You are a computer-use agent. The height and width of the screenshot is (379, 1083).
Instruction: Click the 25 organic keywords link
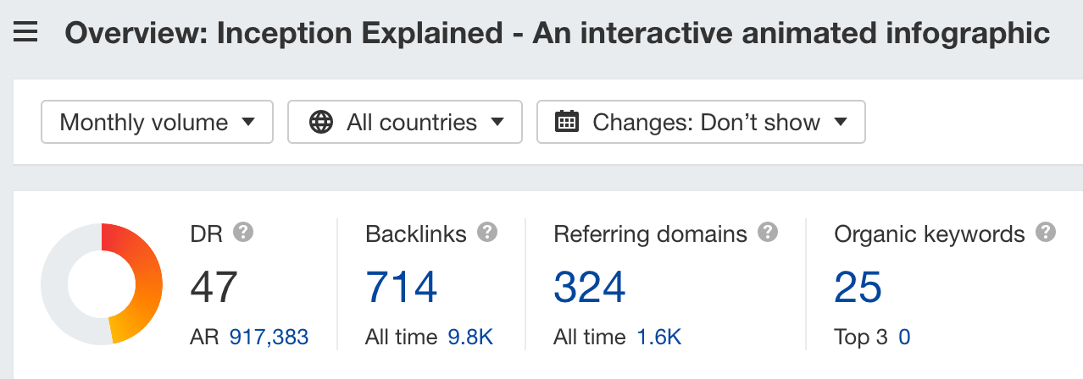click(x=858, y=286)
